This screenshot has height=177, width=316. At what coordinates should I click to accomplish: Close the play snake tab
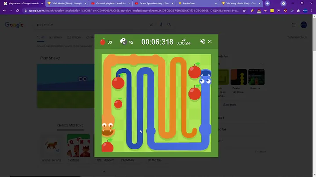[42, 4]
